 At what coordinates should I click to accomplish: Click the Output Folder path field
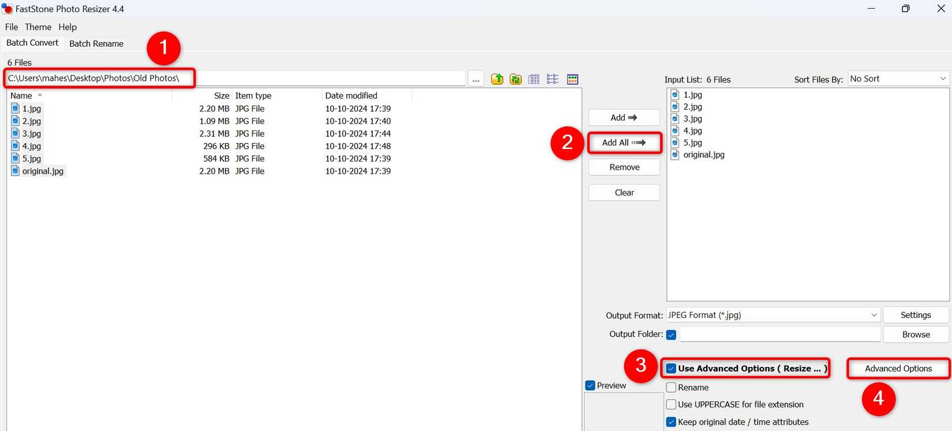point(780,335)
